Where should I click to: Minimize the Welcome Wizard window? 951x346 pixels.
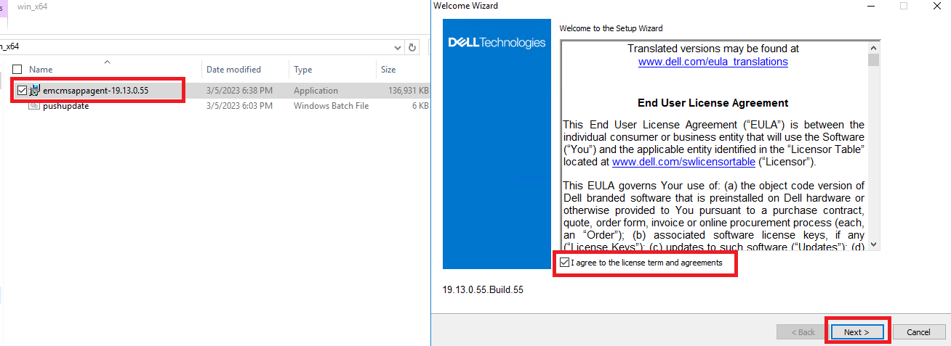pos(871,6)
